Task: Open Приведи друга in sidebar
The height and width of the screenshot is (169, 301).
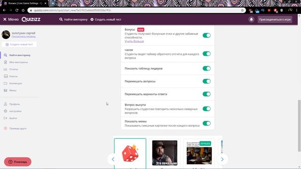Action: 18,128
